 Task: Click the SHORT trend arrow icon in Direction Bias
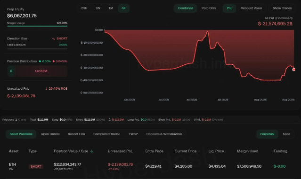[x=53, y=39]
